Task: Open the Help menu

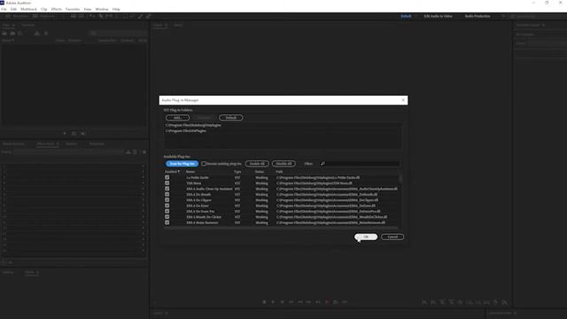Action: click(116, 9)
